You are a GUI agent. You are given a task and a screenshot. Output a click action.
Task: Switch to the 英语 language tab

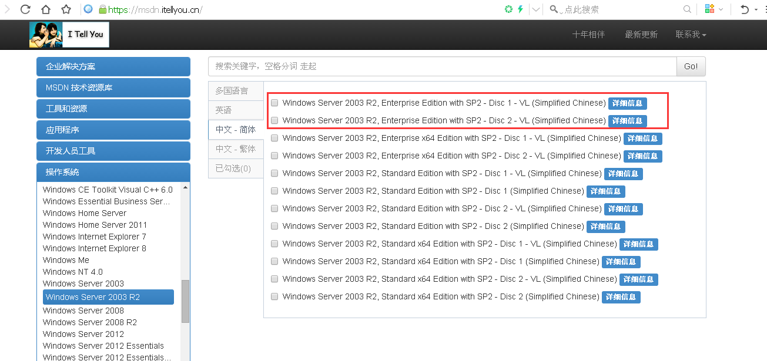[236, 110]
